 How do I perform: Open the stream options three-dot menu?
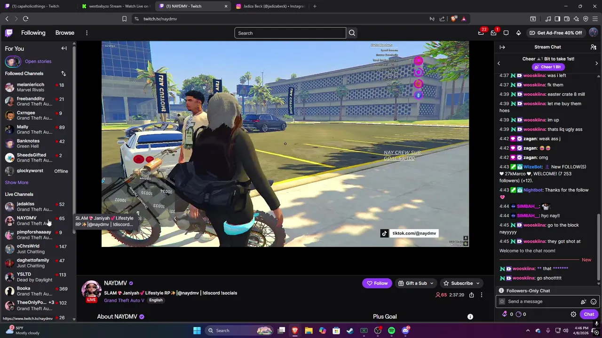coord(481,295)
